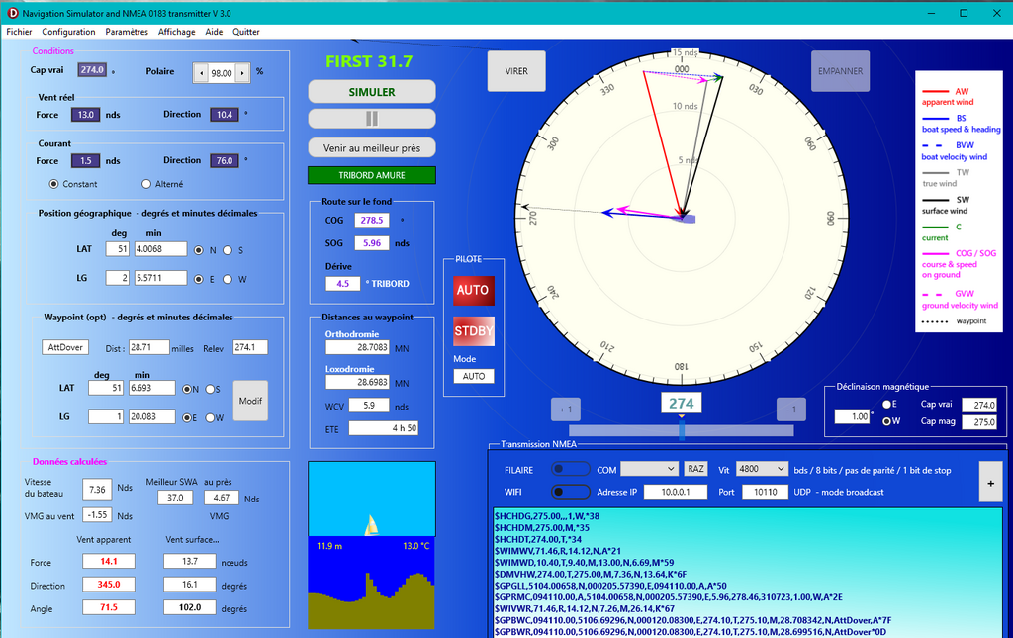Click the sailboat depth profile image
The height and width of the screenshot is (638, 1013).
pyautogui.click(x=372, y=545)
